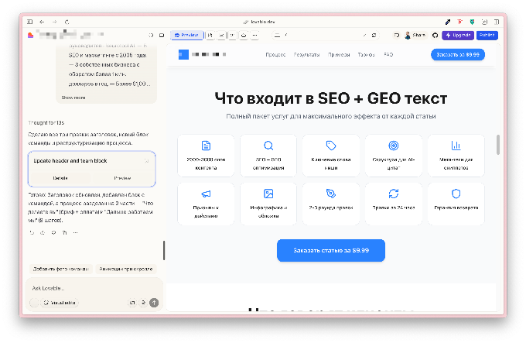The image size is (526, 343).
Task: Click the tag icon of the keywords card
Action: [x=331, y=146]
